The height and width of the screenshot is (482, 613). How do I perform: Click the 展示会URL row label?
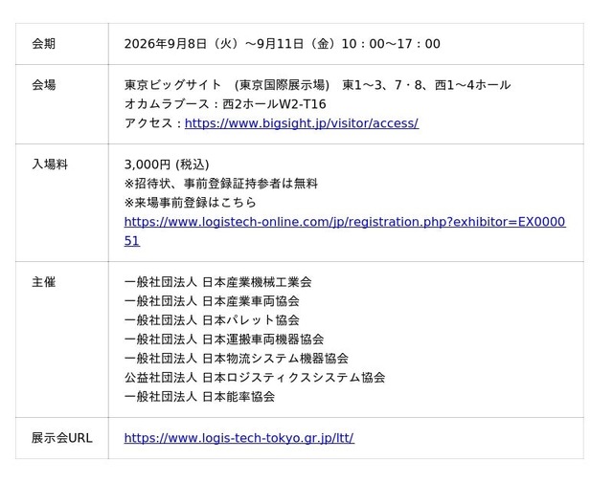point(62,438)
